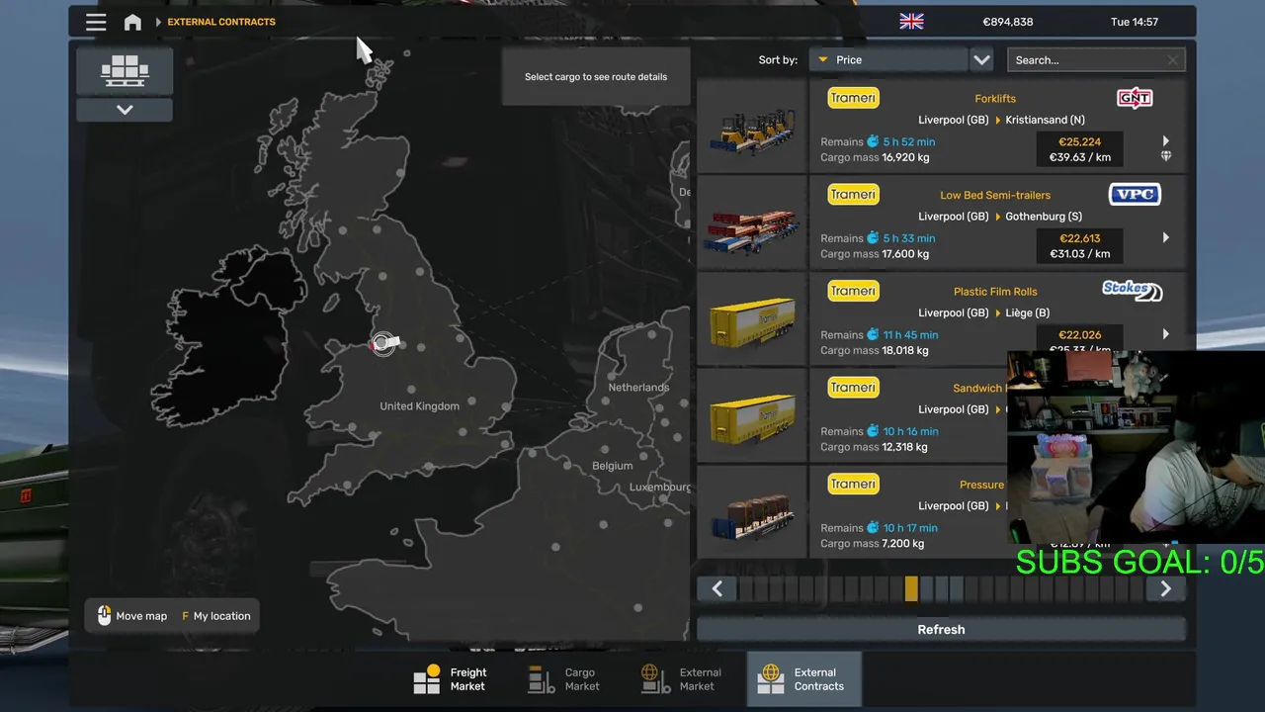This screenshot has height=712, width=1265.
Task: Click the Tue 14:57 game clock
Action: click(1135, 22)
